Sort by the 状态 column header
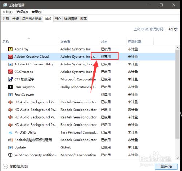The height and width of the screenshot is (171, 182). click(x=112, y=42)
